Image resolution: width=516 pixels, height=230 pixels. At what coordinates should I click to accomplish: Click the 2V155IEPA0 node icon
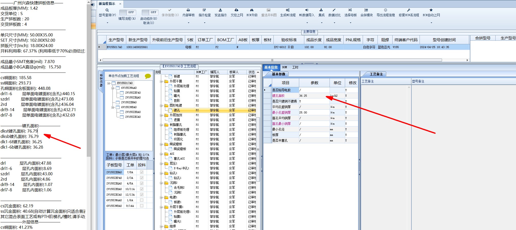pos(122,93)
